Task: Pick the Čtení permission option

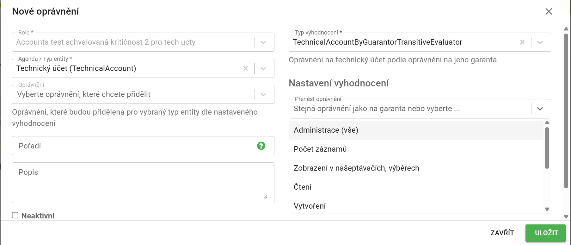Action: 416,187
